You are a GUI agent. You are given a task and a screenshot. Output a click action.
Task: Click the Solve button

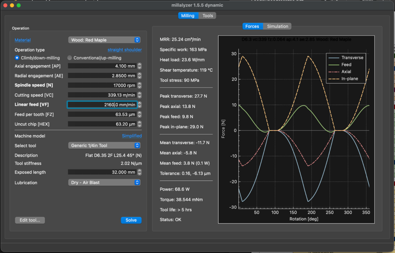click(131, 220)
